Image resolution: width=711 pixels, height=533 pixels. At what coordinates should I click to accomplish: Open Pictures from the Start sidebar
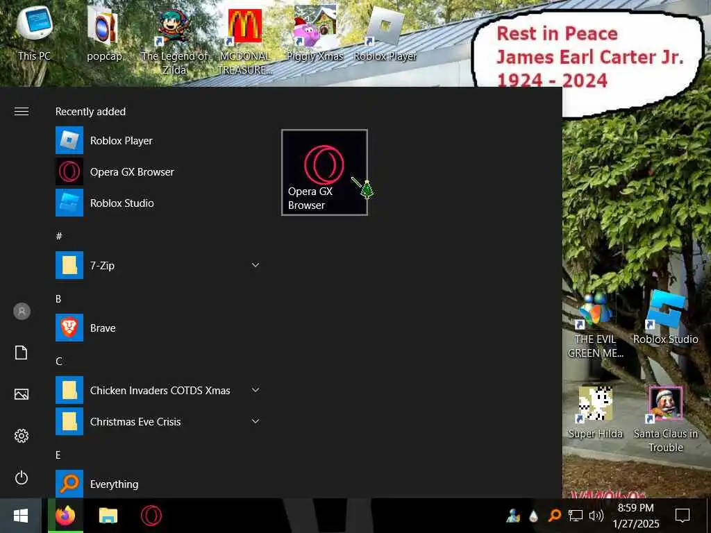(x=22, y=394)
